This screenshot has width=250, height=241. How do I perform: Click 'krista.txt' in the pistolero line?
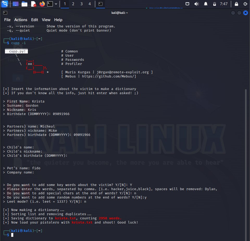(82, 222)
